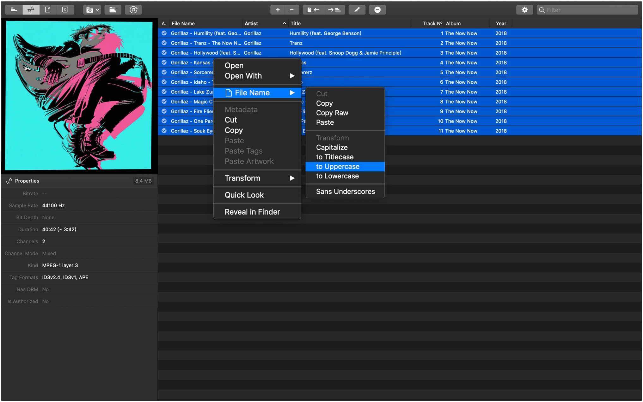Click the pencil edit icon

pyautogui.click(x=357, y=10)
